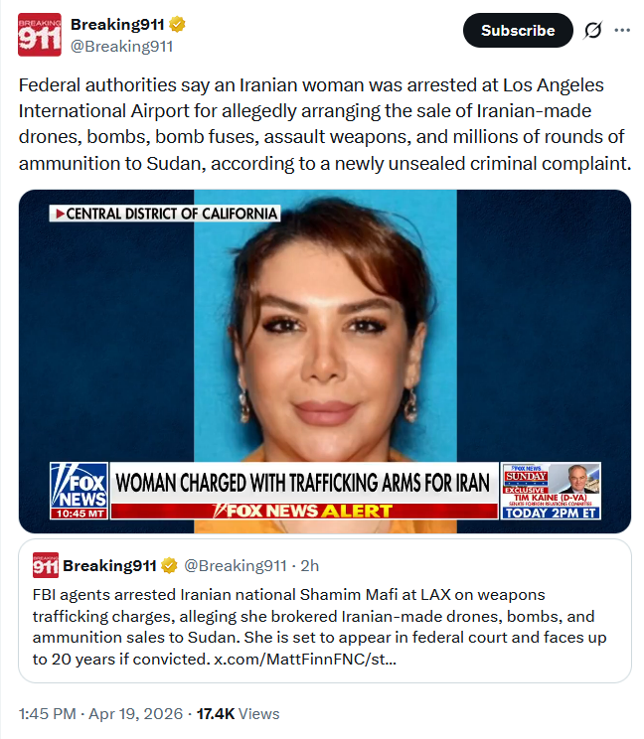Image resolution: width=644 pixels, height=739 pixels.
Task: Click the 17.4K Views count
Action: [239, 713]
